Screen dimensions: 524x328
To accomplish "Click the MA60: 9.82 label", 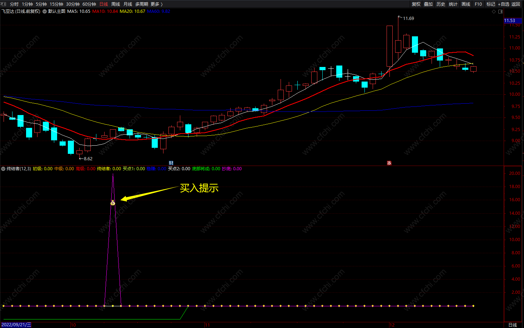I will (158, 11).
